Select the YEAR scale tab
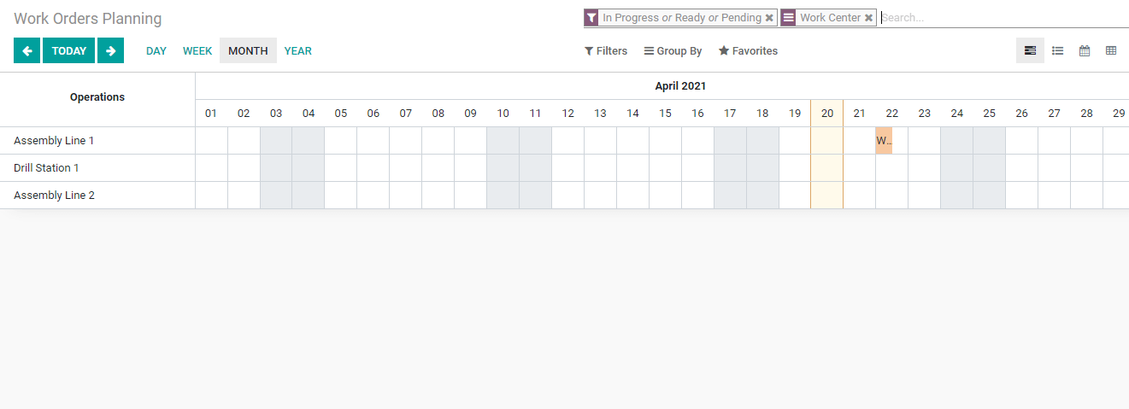The image size is (1129, 409). click(298, 50)
